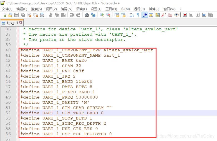
Task: Click the Zoom In magnifier icon
Action: pos(102,15)
